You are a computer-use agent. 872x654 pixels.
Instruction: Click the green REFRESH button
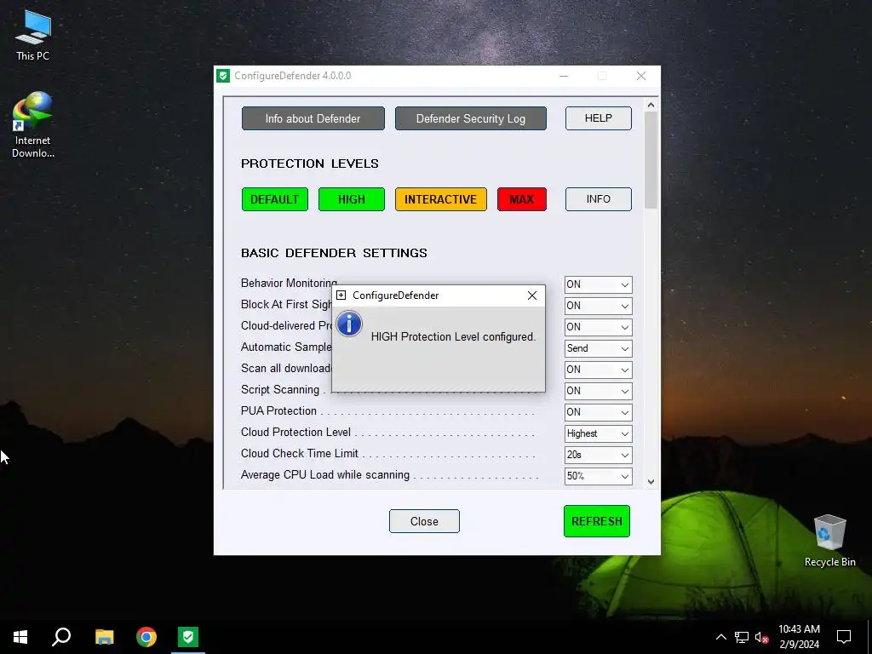(x=597, y=521)
